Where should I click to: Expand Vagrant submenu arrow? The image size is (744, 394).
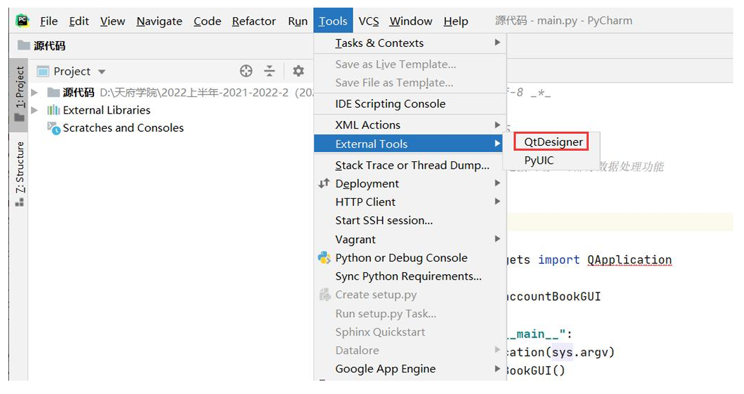[497, 239]
